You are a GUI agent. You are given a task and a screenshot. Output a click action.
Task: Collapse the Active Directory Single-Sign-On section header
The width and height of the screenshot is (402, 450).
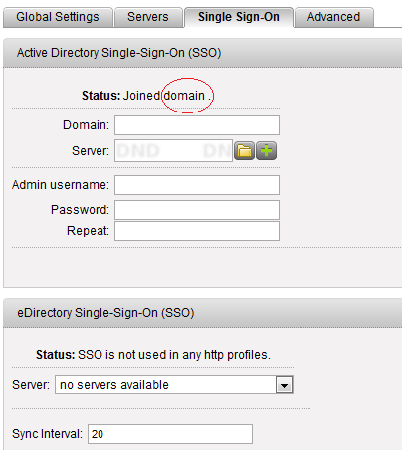[203, 53]
